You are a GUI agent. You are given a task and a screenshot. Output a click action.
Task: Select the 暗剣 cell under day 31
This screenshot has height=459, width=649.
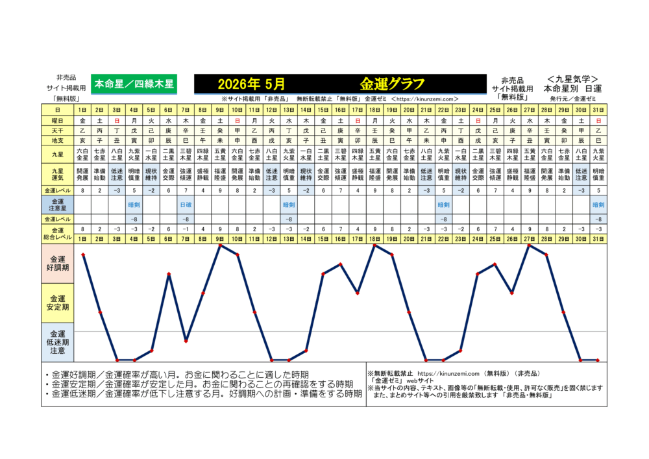[598, 205]
